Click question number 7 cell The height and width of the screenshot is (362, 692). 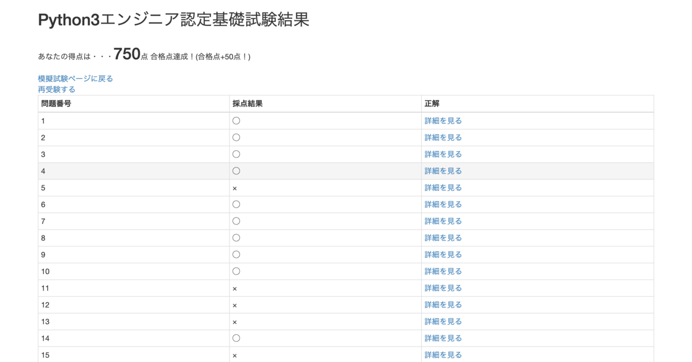pos(134,221)
